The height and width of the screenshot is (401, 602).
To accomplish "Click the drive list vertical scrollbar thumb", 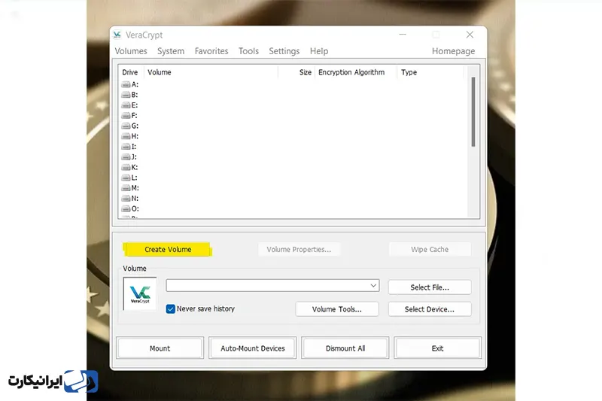I will point(473,111).
